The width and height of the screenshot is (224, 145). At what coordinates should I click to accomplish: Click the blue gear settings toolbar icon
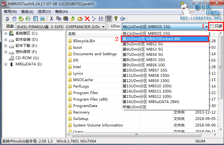tap(14, 19)
